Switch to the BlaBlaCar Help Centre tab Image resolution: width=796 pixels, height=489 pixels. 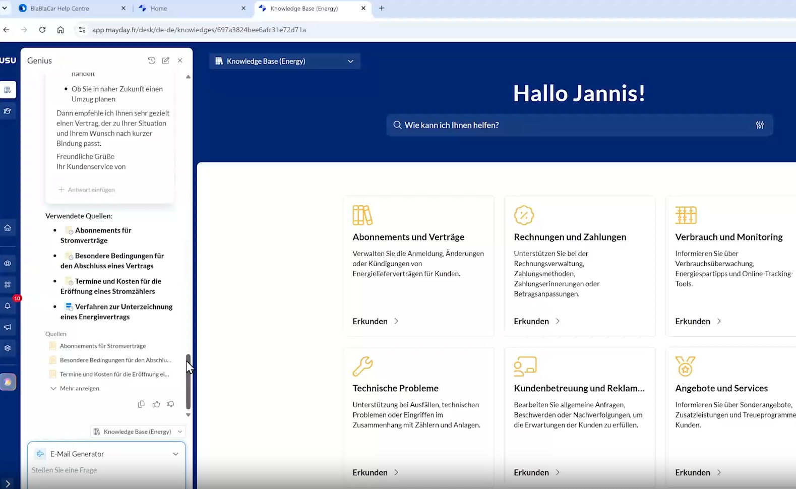pyautogui.click(x=72, y=8)
